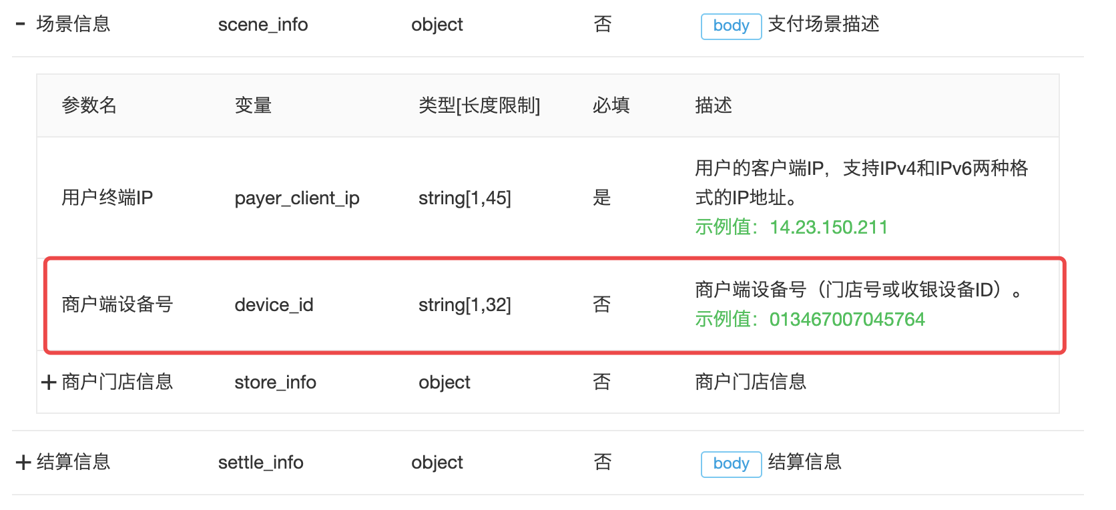
Task: Click the body tag beside 支付场景描述
Action: (x=731, y=26)
